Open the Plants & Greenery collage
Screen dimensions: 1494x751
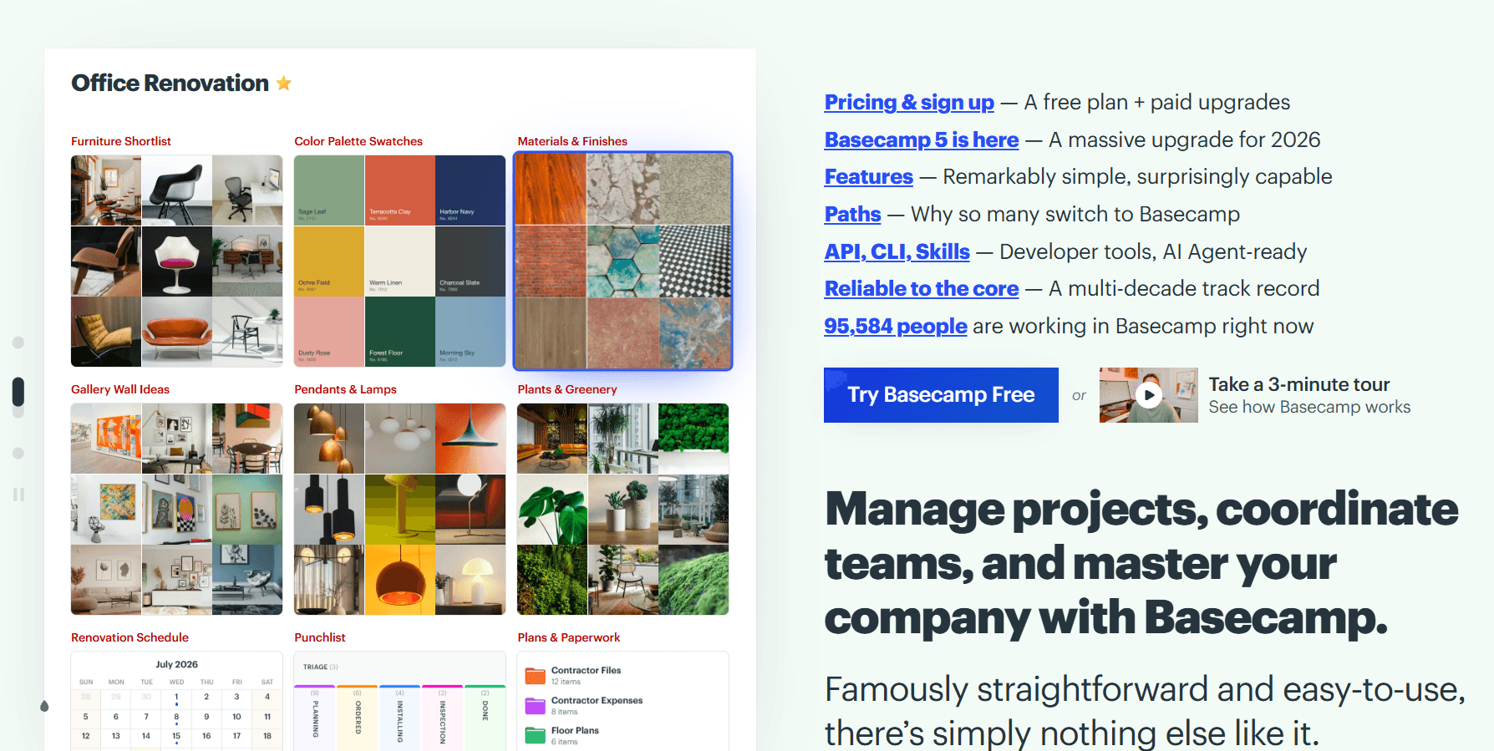pos(622,510)
